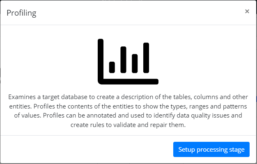This screenshot has width=257, height=164.
Task: Dismiss the dialog using the X icon
Action: click(247, 12)
